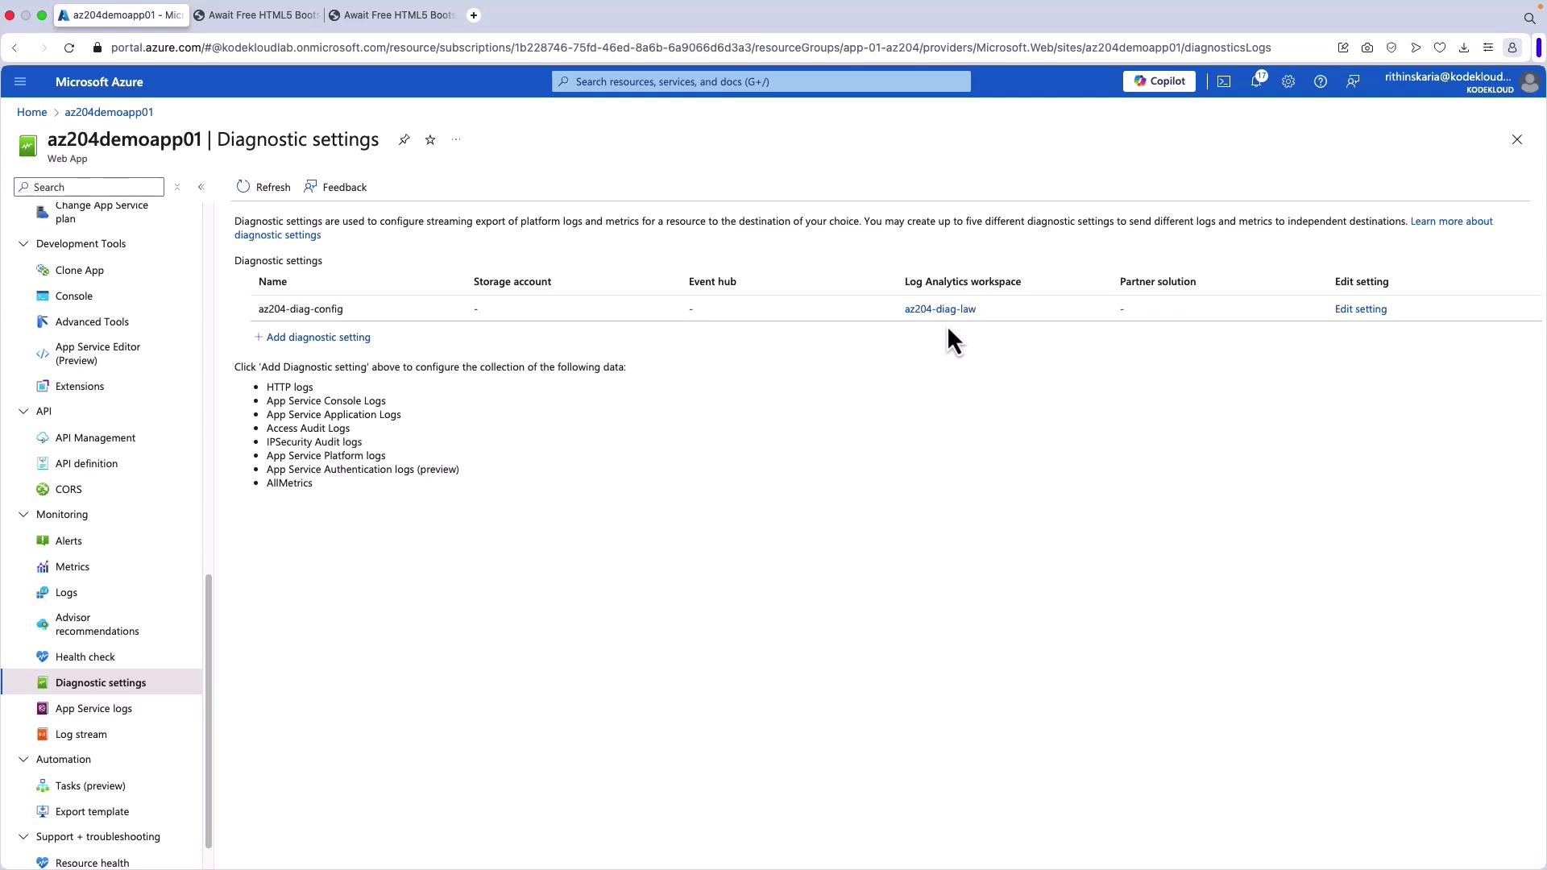Viewport: 1547px width, 870px height.
Task: Add page to favorites with star
Action: (430, 140)
